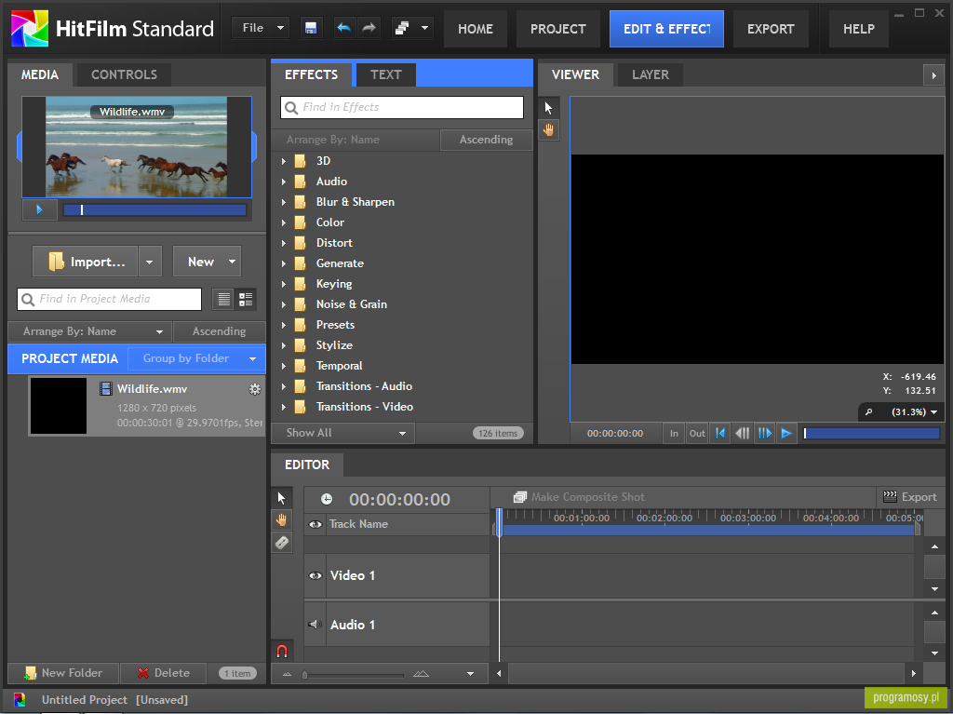Mute the Audio 1 track
This screenshot has height=714, width=953.
pos(315,625)
